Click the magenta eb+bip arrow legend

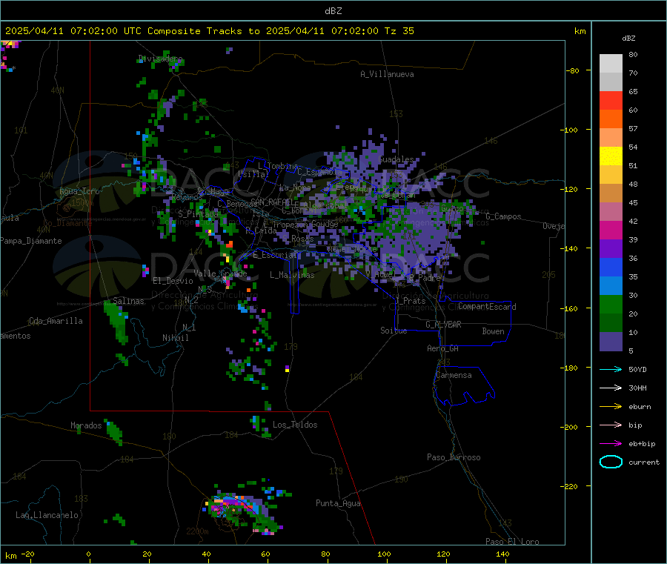point(611,443)
